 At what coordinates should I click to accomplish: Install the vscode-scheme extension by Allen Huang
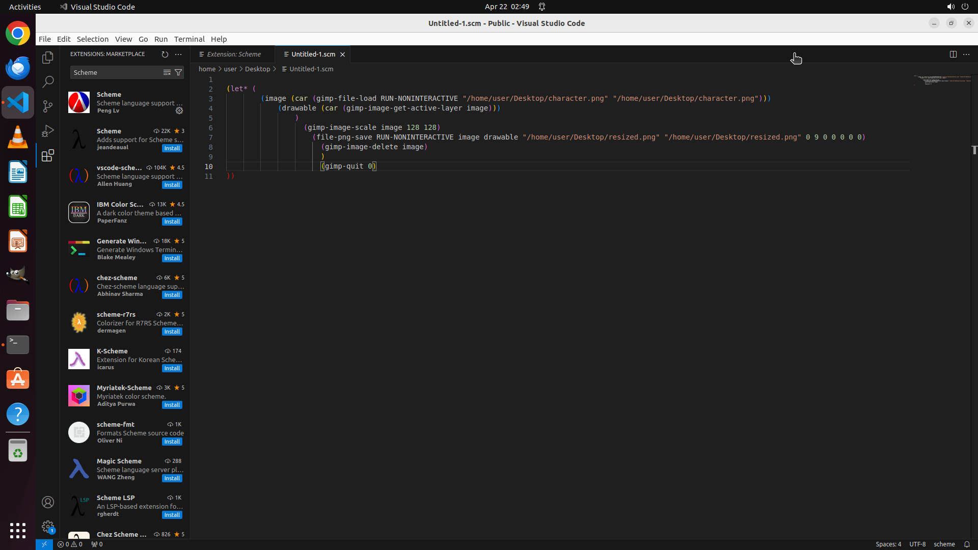(x=172, y=185)
